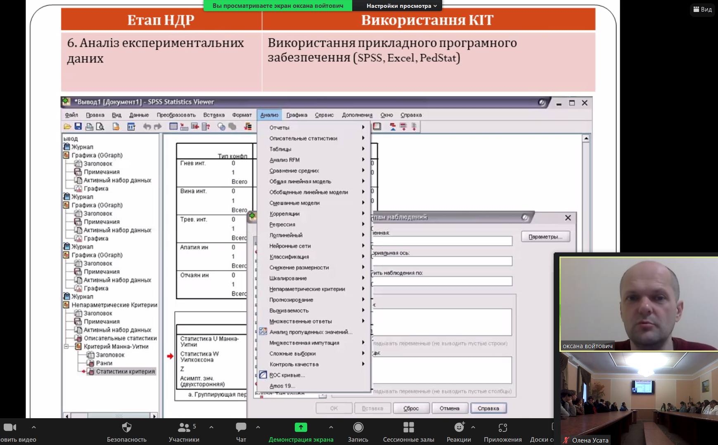Click the green Демонстрация экрана share icon
718x445 pixels.
301,427
